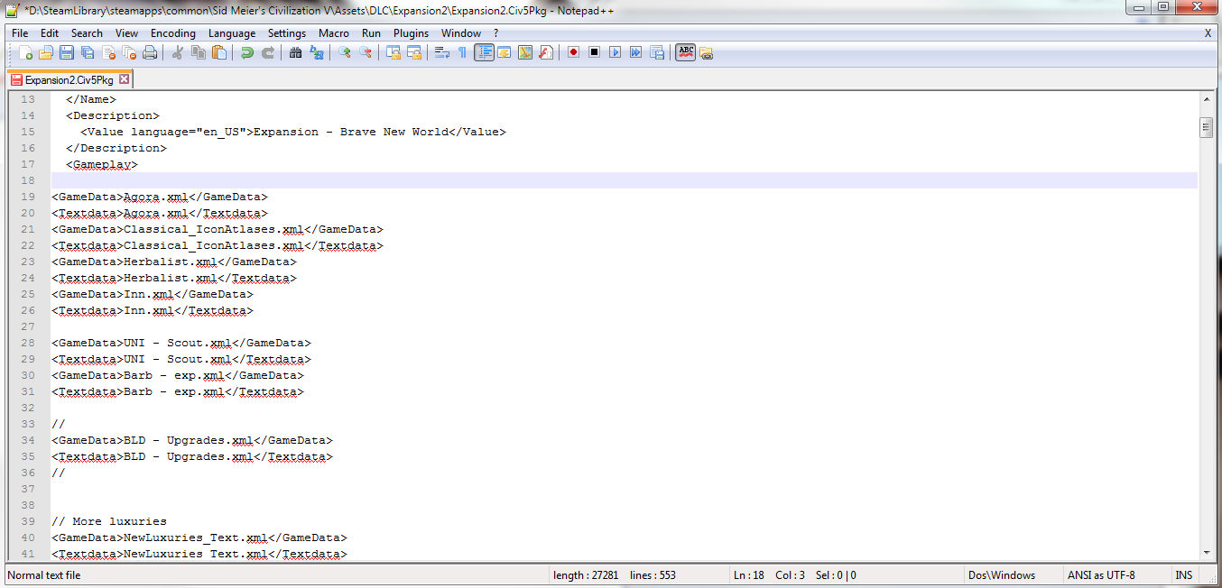Open the user-defined language dialog icon
The height and width of the screenshot is (588, 1222).
coord(504,52)
